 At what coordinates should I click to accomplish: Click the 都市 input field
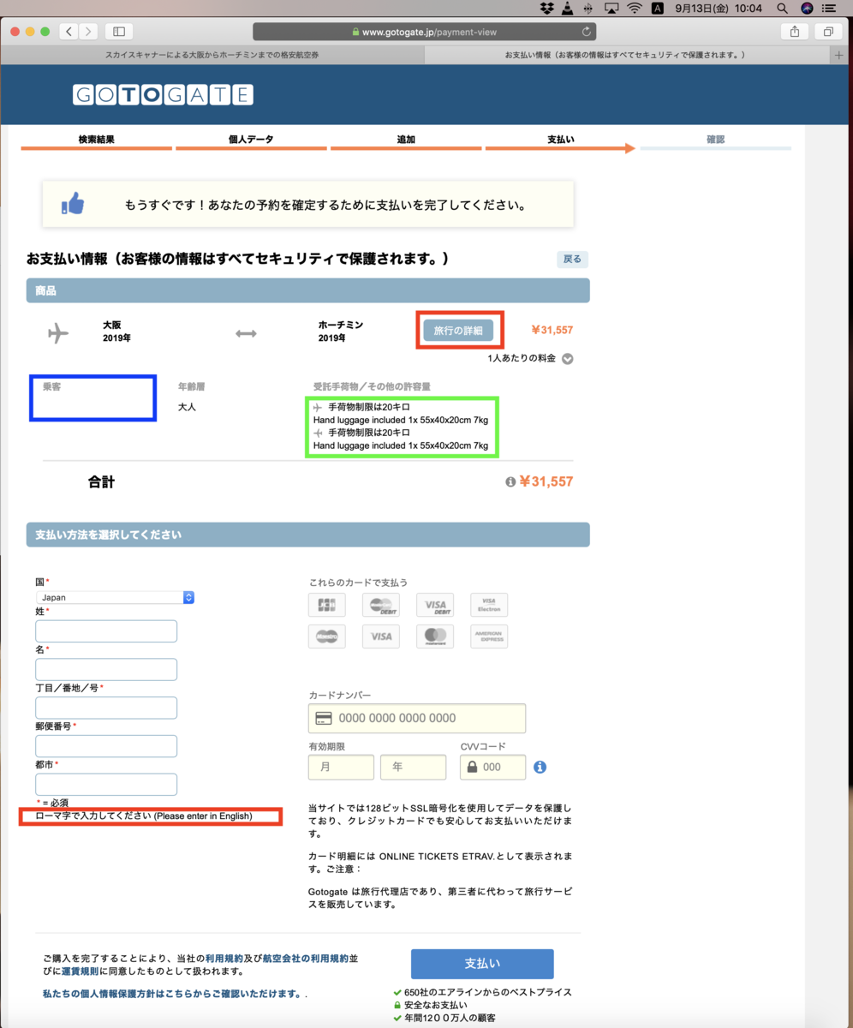coord(106,785)
